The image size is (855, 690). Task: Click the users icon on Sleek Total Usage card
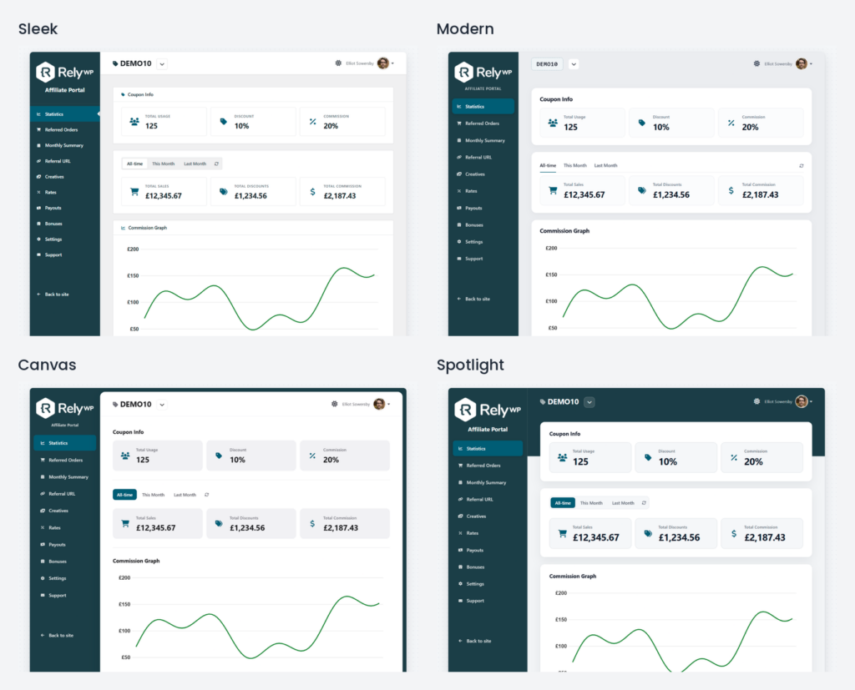click(134, 122)
